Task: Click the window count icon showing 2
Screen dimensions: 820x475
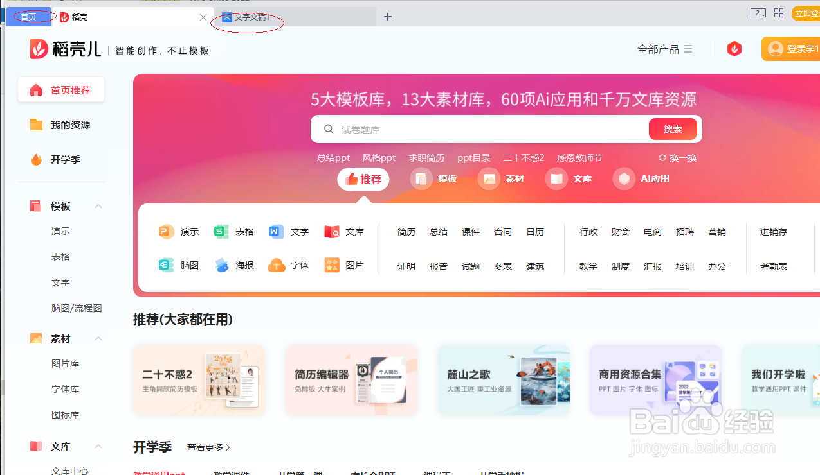Action: point(758,13)
